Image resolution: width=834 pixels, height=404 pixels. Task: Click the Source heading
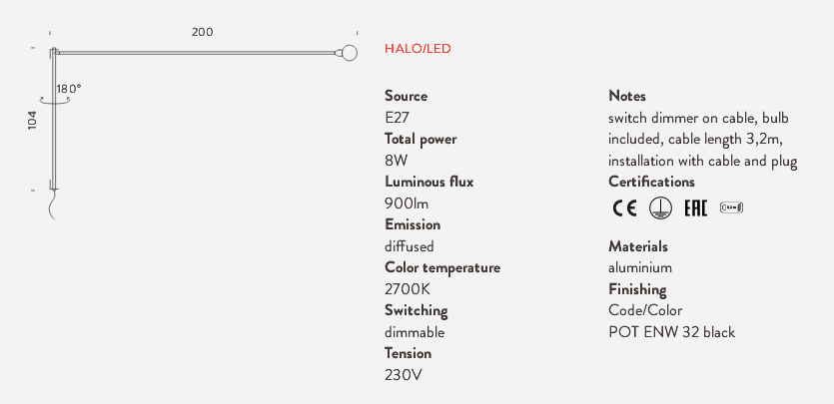click(x=406, y=96)
